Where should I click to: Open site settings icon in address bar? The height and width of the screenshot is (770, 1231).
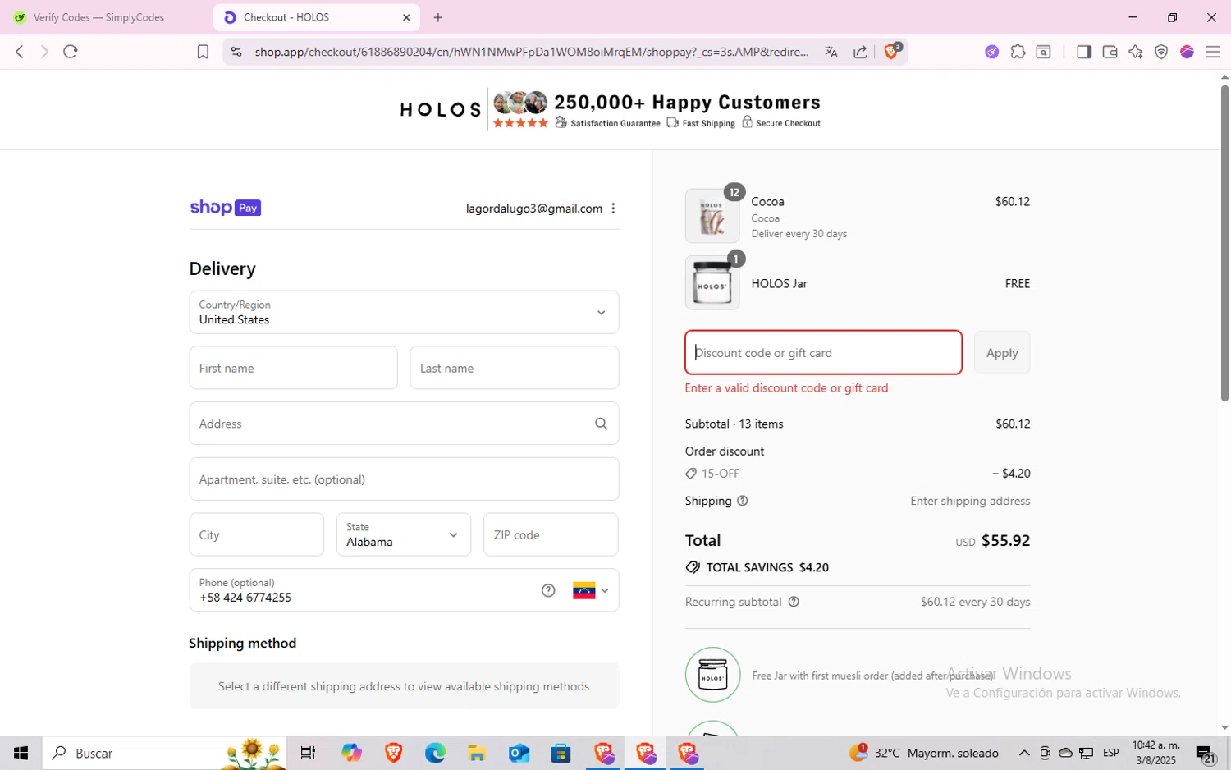tap(236, 52)
